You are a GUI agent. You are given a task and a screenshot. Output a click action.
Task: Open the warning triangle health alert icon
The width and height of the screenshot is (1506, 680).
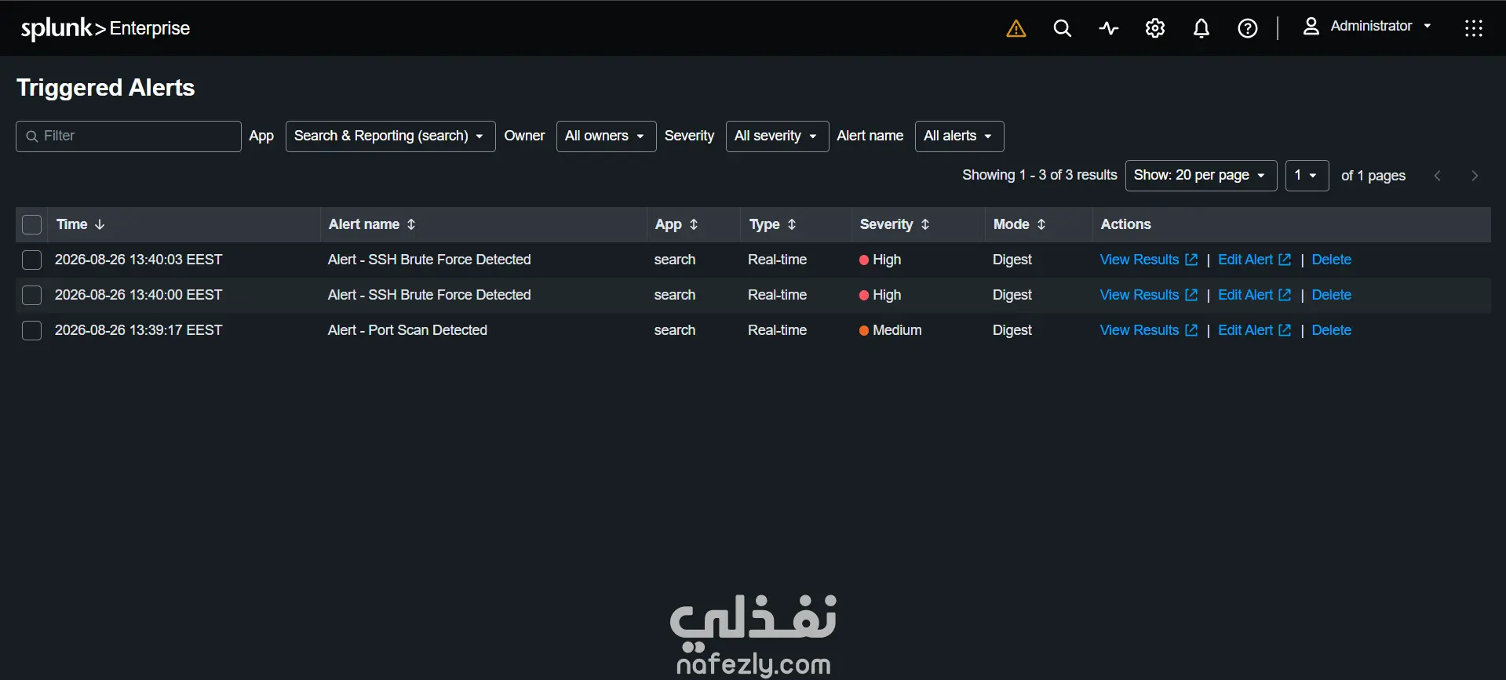tap(1016, 29)
